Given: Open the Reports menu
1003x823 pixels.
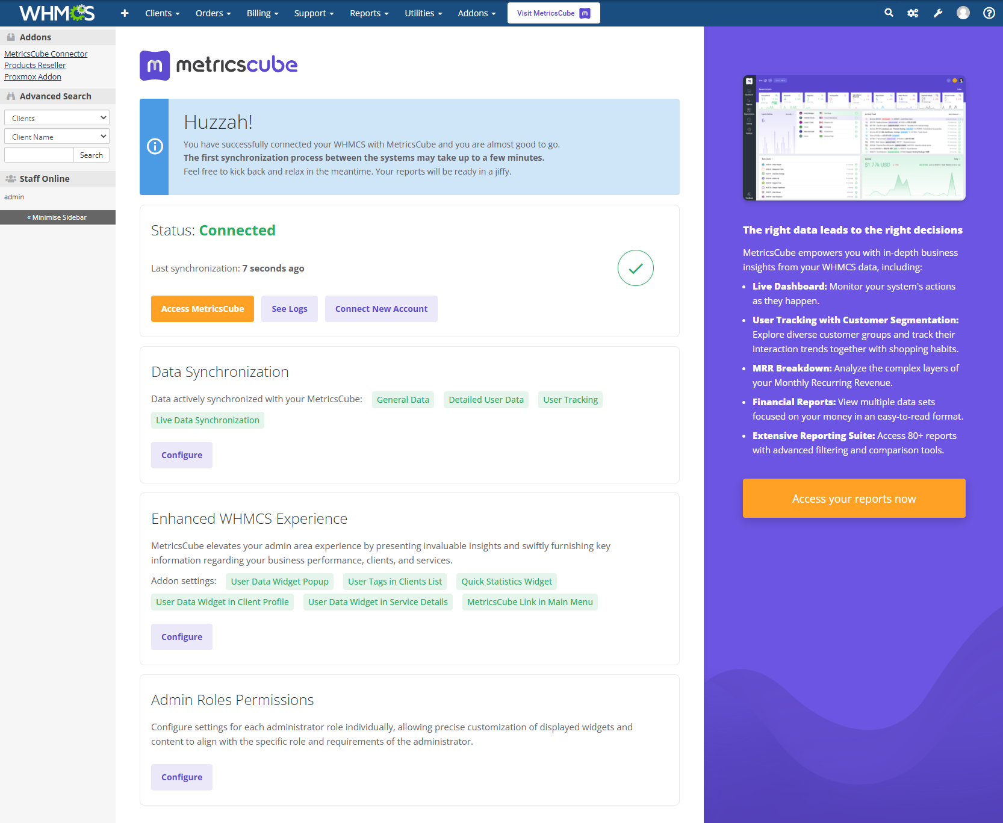Looking at the screenshot, I should (x=368, y=13).
